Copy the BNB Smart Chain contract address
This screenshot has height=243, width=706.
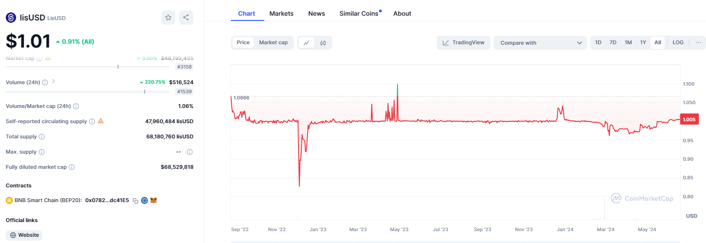[135, 201]
